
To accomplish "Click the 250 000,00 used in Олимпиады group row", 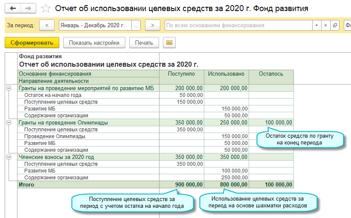I will 226,122.
